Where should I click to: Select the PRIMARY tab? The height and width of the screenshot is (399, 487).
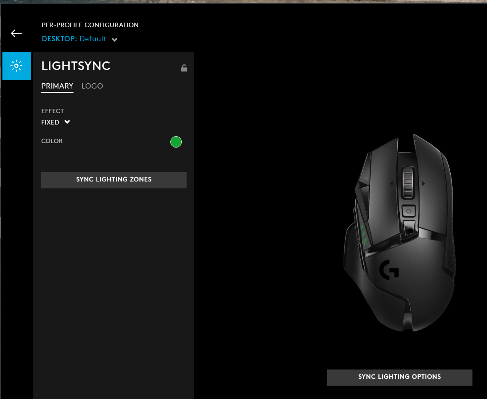pos(57,86)
